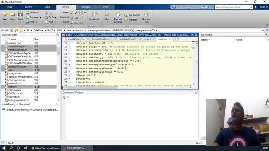Minimize the toolstrip with the collapse toggle
This screenshot has height=151, width=269.
(267, 25)
